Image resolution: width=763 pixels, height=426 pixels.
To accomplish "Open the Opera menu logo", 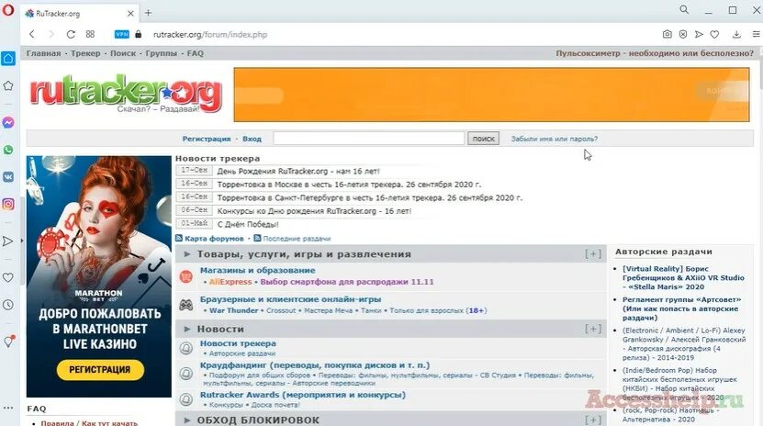I will (8, 10).
